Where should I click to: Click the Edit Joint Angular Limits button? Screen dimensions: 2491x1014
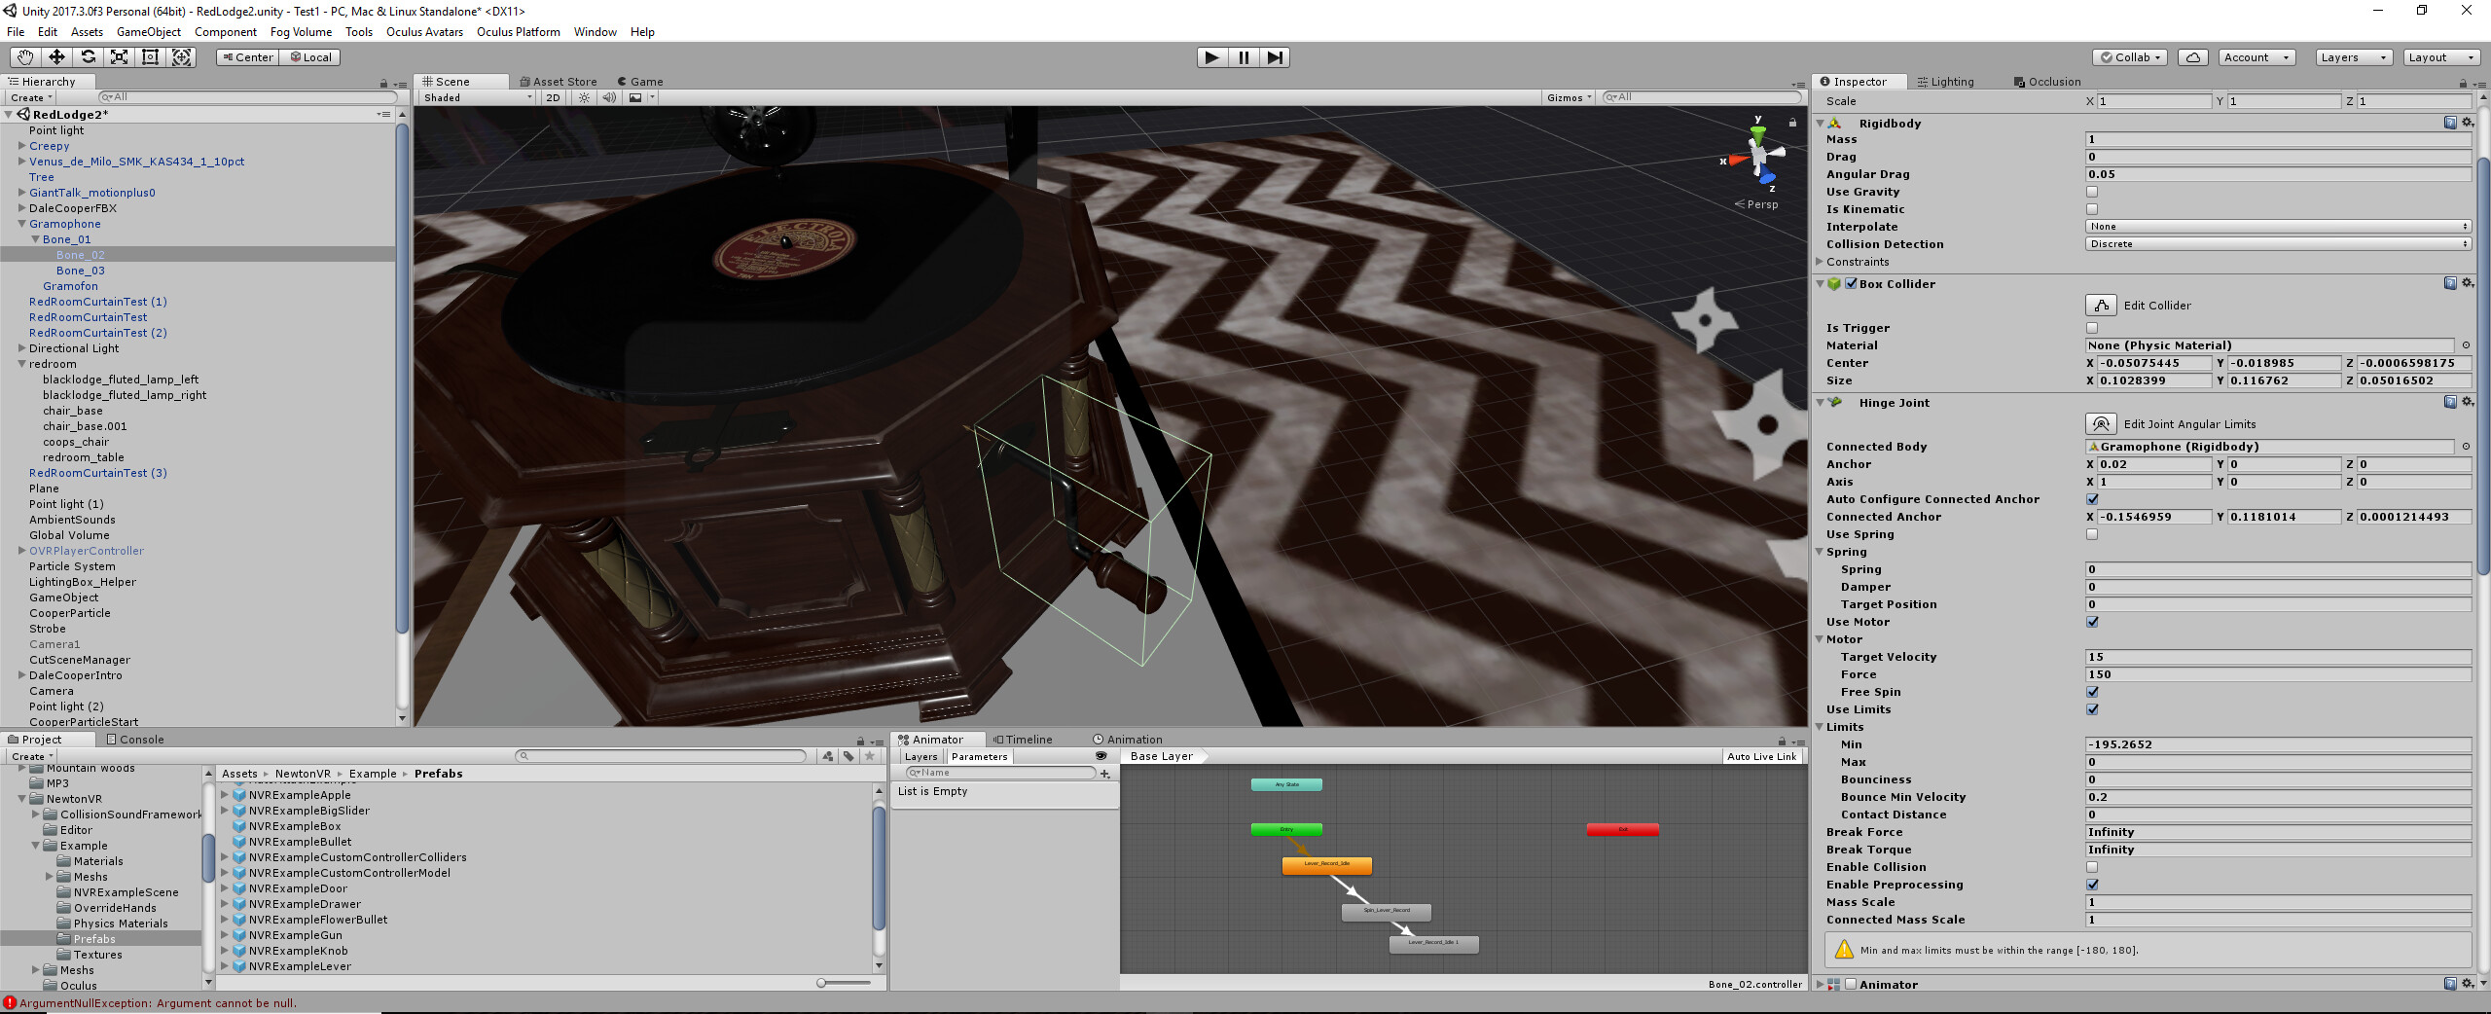pos(2101,423)
